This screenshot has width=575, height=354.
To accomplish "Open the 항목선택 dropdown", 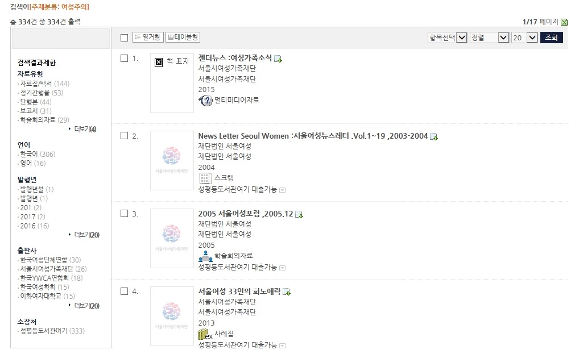I will click(448, 38).
